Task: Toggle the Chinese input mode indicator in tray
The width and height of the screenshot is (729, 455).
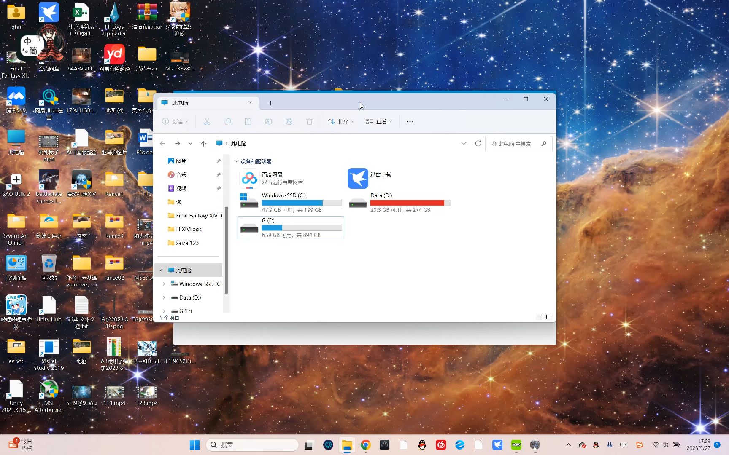Action: point(623,445)
